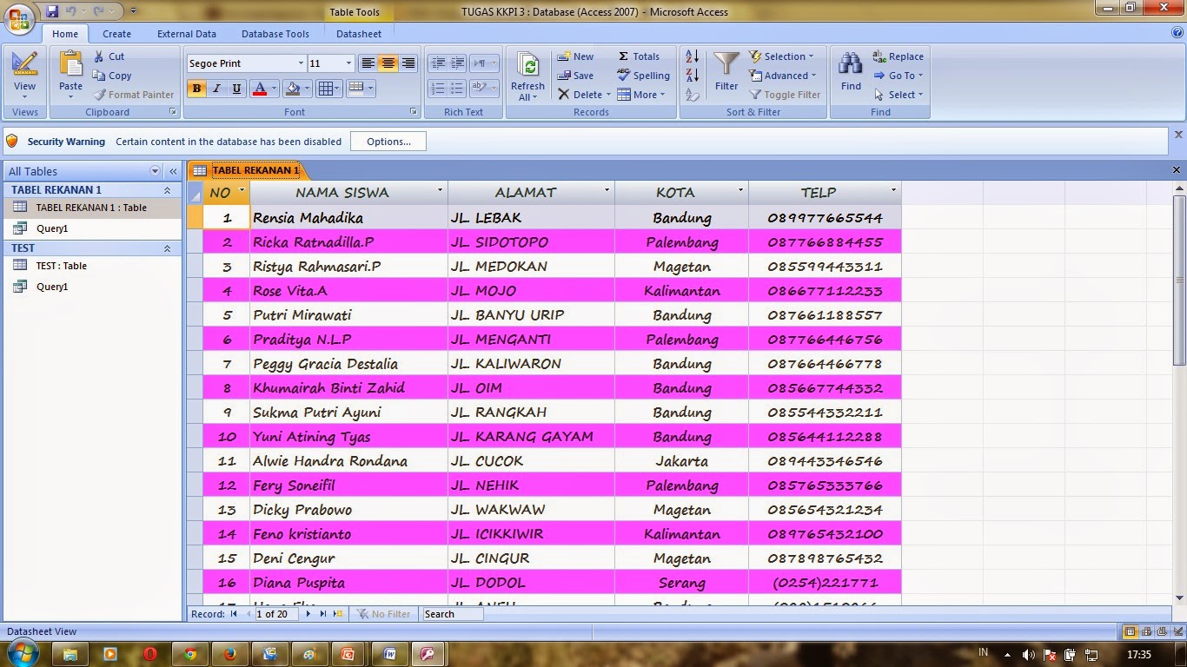
Task: Expand the Selection filter dropdown
Action: [x=781, y=56]
